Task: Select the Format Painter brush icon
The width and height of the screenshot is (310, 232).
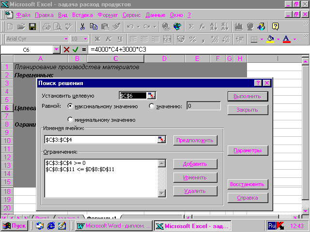Action: click(x=116, y=27)
